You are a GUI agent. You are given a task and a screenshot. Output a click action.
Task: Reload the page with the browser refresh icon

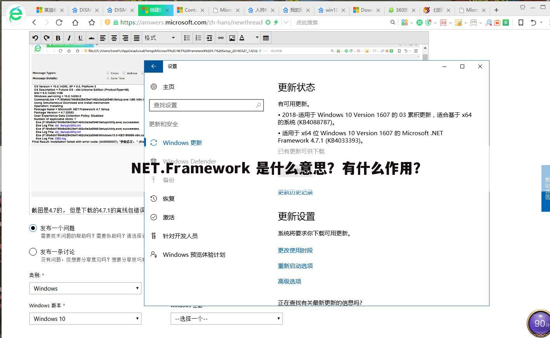tap(59, 23)
